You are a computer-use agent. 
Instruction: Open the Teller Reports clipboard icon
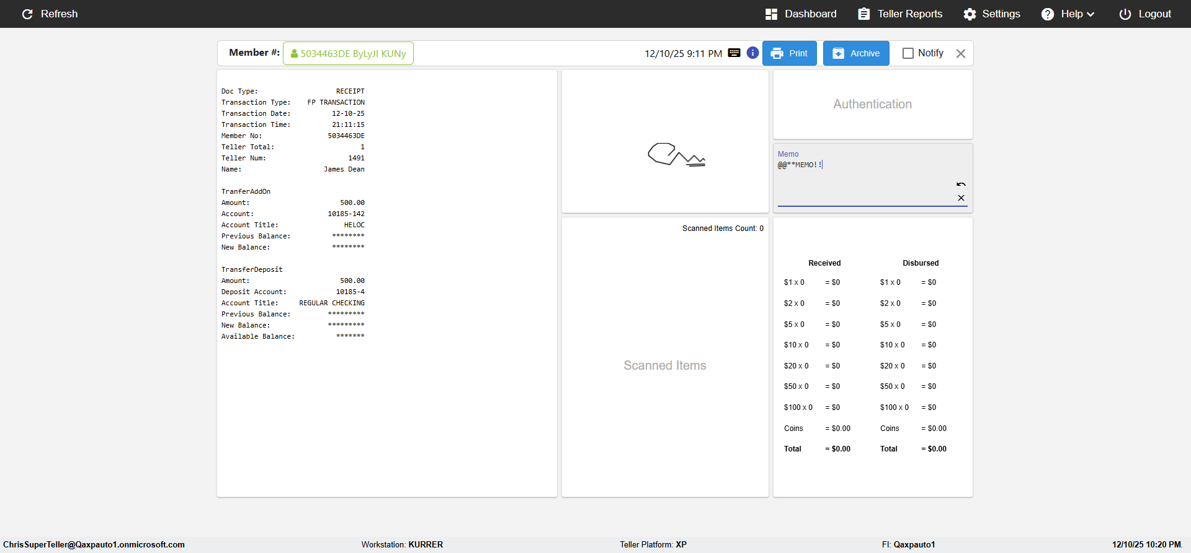[863, 14]
